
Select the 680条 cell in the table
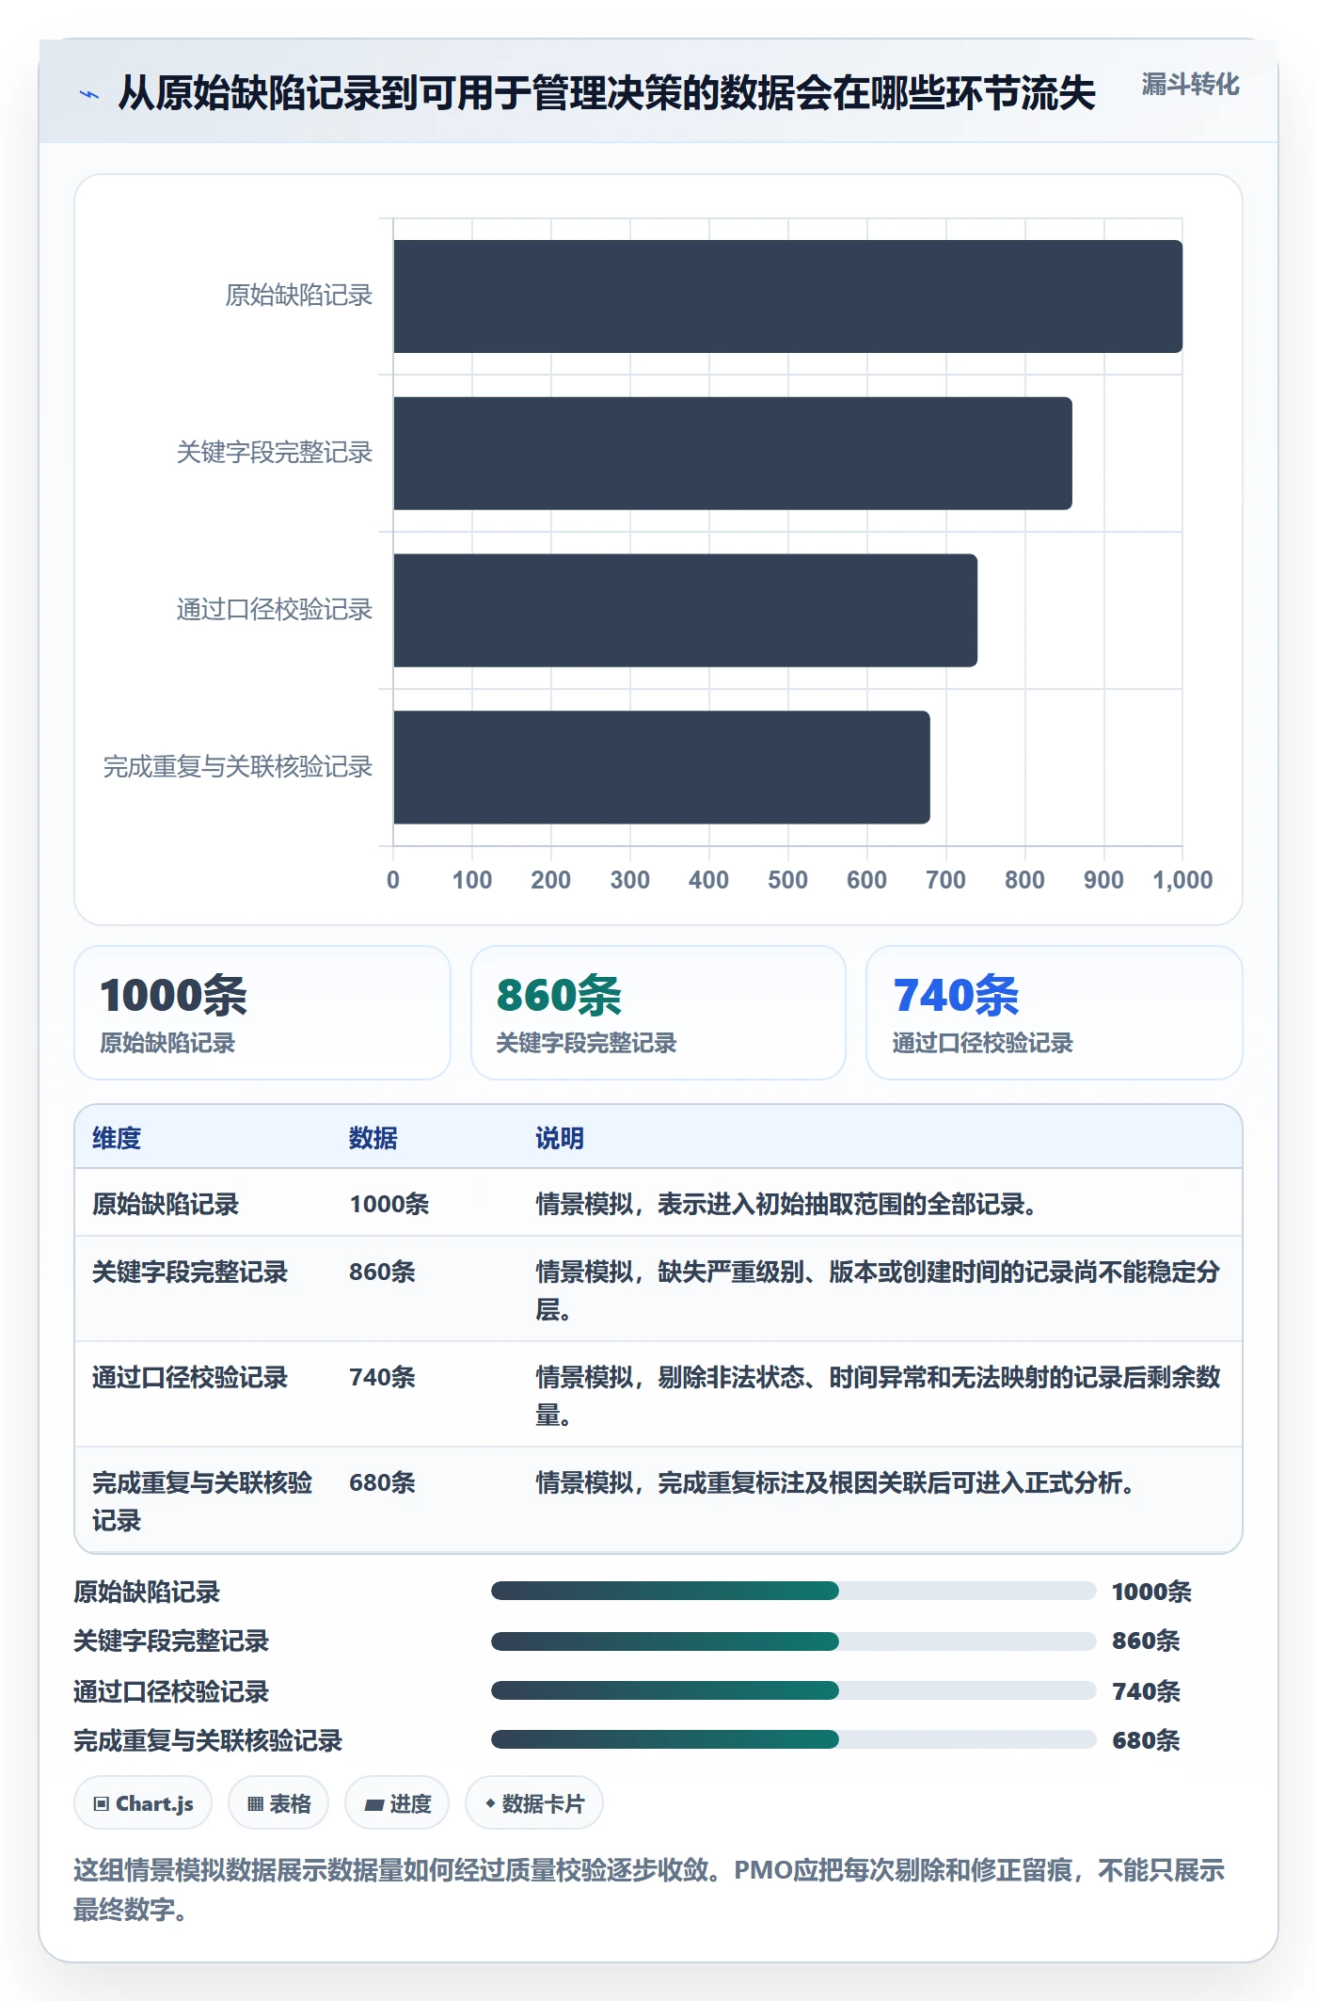(x=383, y=1482)
